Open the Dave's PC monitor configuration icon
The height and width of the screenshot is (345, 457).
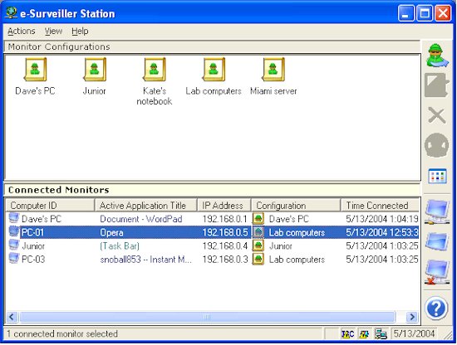pyautogui.click(x=35, y=70)
